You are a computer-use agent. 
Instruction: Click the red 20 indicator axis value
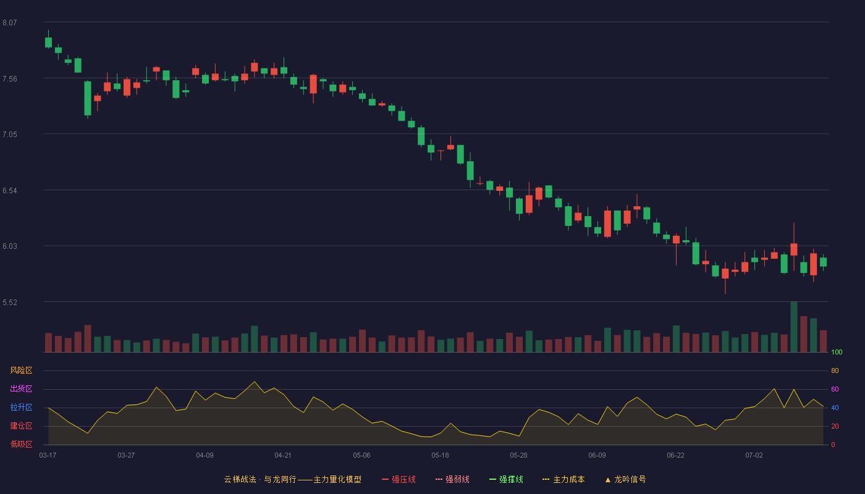835,426
